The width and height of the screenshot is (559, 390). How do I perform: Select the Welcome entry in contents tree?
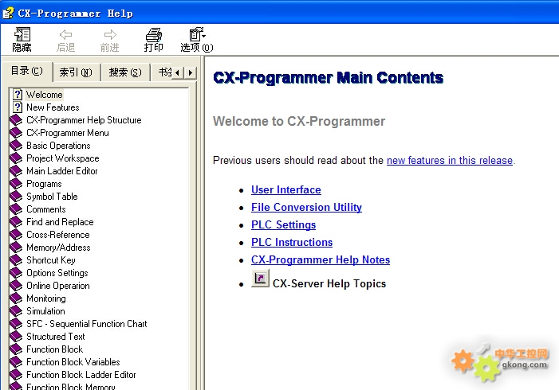[44, 95]
